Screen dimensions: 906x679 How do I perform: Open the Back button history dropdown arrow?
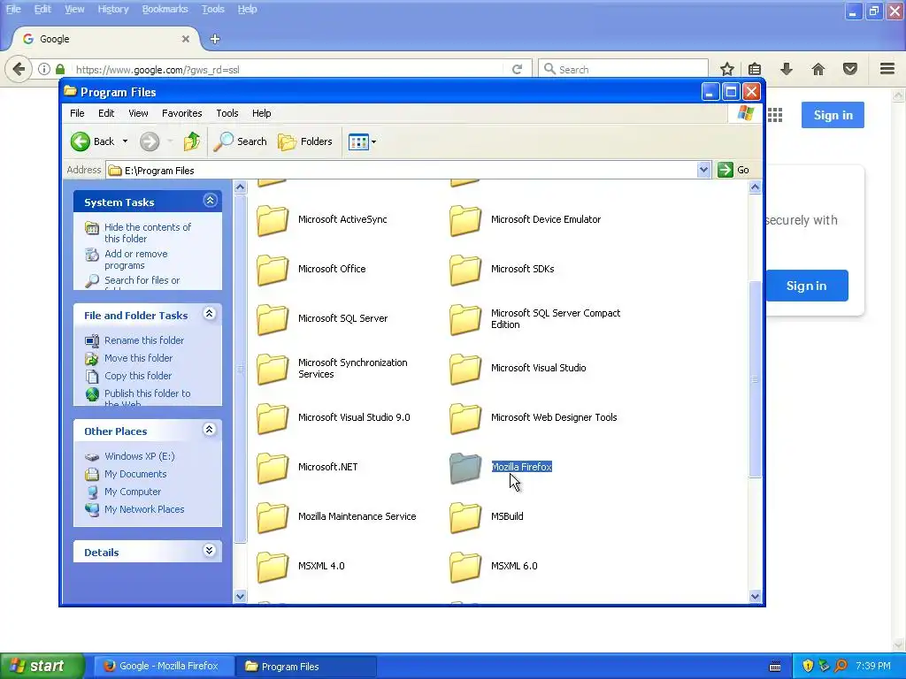click(125, 141)
